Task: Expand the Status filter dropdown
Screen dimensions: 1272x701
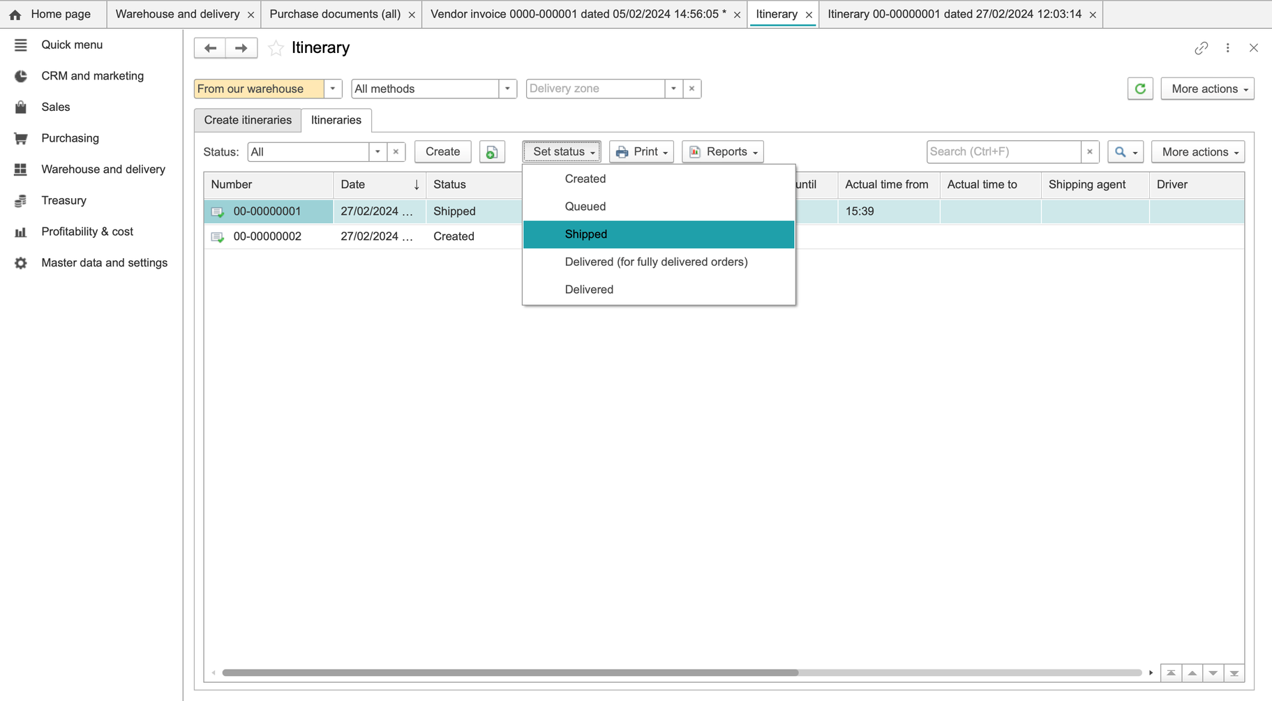Action: coord(377,151)
